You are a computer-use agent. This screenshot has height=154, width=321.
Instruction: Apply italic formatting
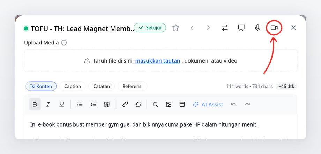[x=48, y=104]
